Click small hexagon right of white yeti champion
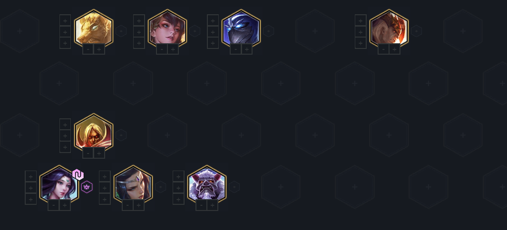The height and width of the screenshot is (230, 507). pos(234,187)
